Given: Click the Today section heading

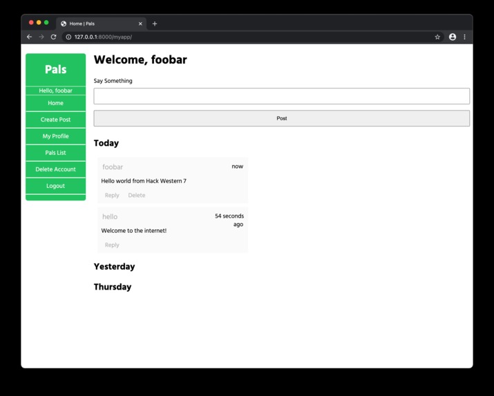Looking at the screenshot, I should 106,143.
